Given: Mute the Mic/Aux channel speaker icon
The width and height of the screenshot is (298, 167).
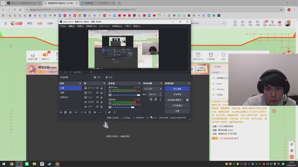Looking at the screenshot, I should click(x=110, y=95).
